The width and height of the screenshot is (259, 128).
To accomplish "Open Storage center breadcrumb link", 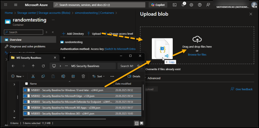I will click(x=44, y=13).
